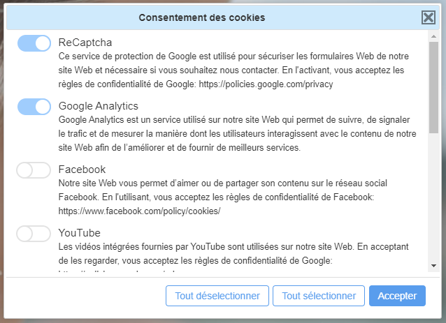Click the scrollbar track below the thumb

pos(434,197)
